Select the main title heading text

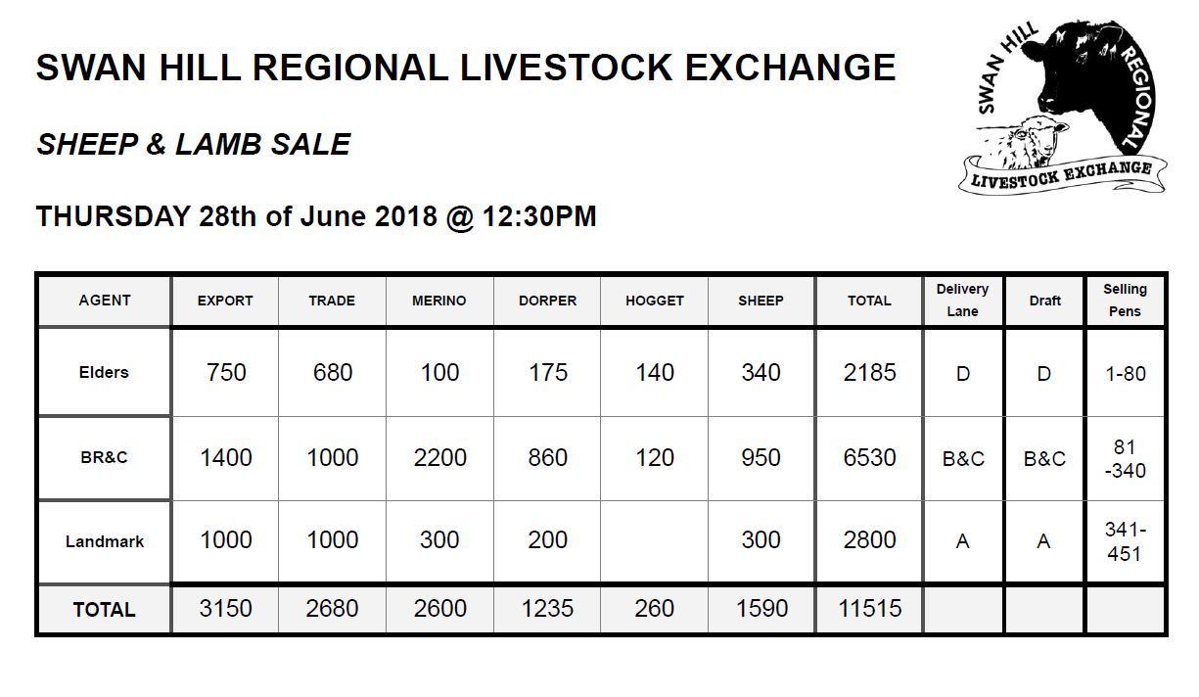466,68
